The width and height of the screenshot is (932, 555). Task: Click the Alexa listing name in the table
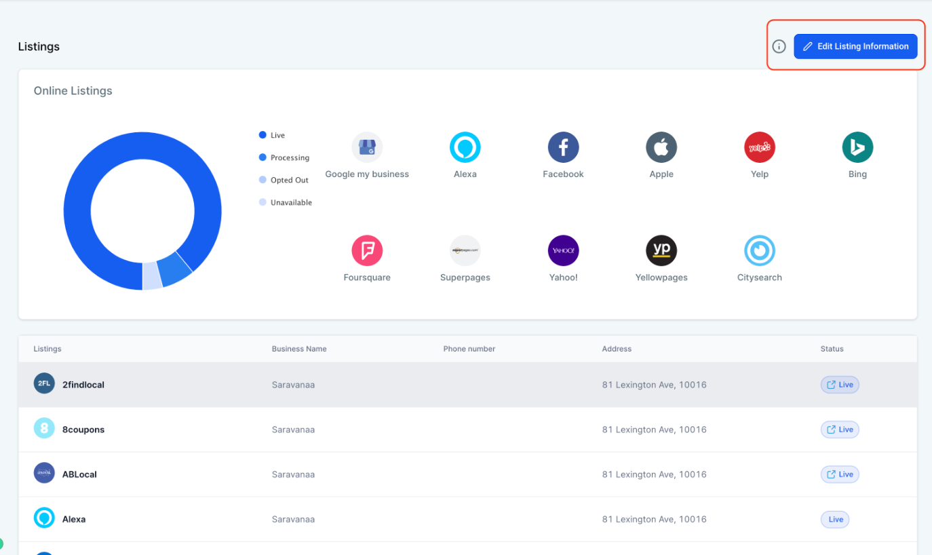[74, 519]
